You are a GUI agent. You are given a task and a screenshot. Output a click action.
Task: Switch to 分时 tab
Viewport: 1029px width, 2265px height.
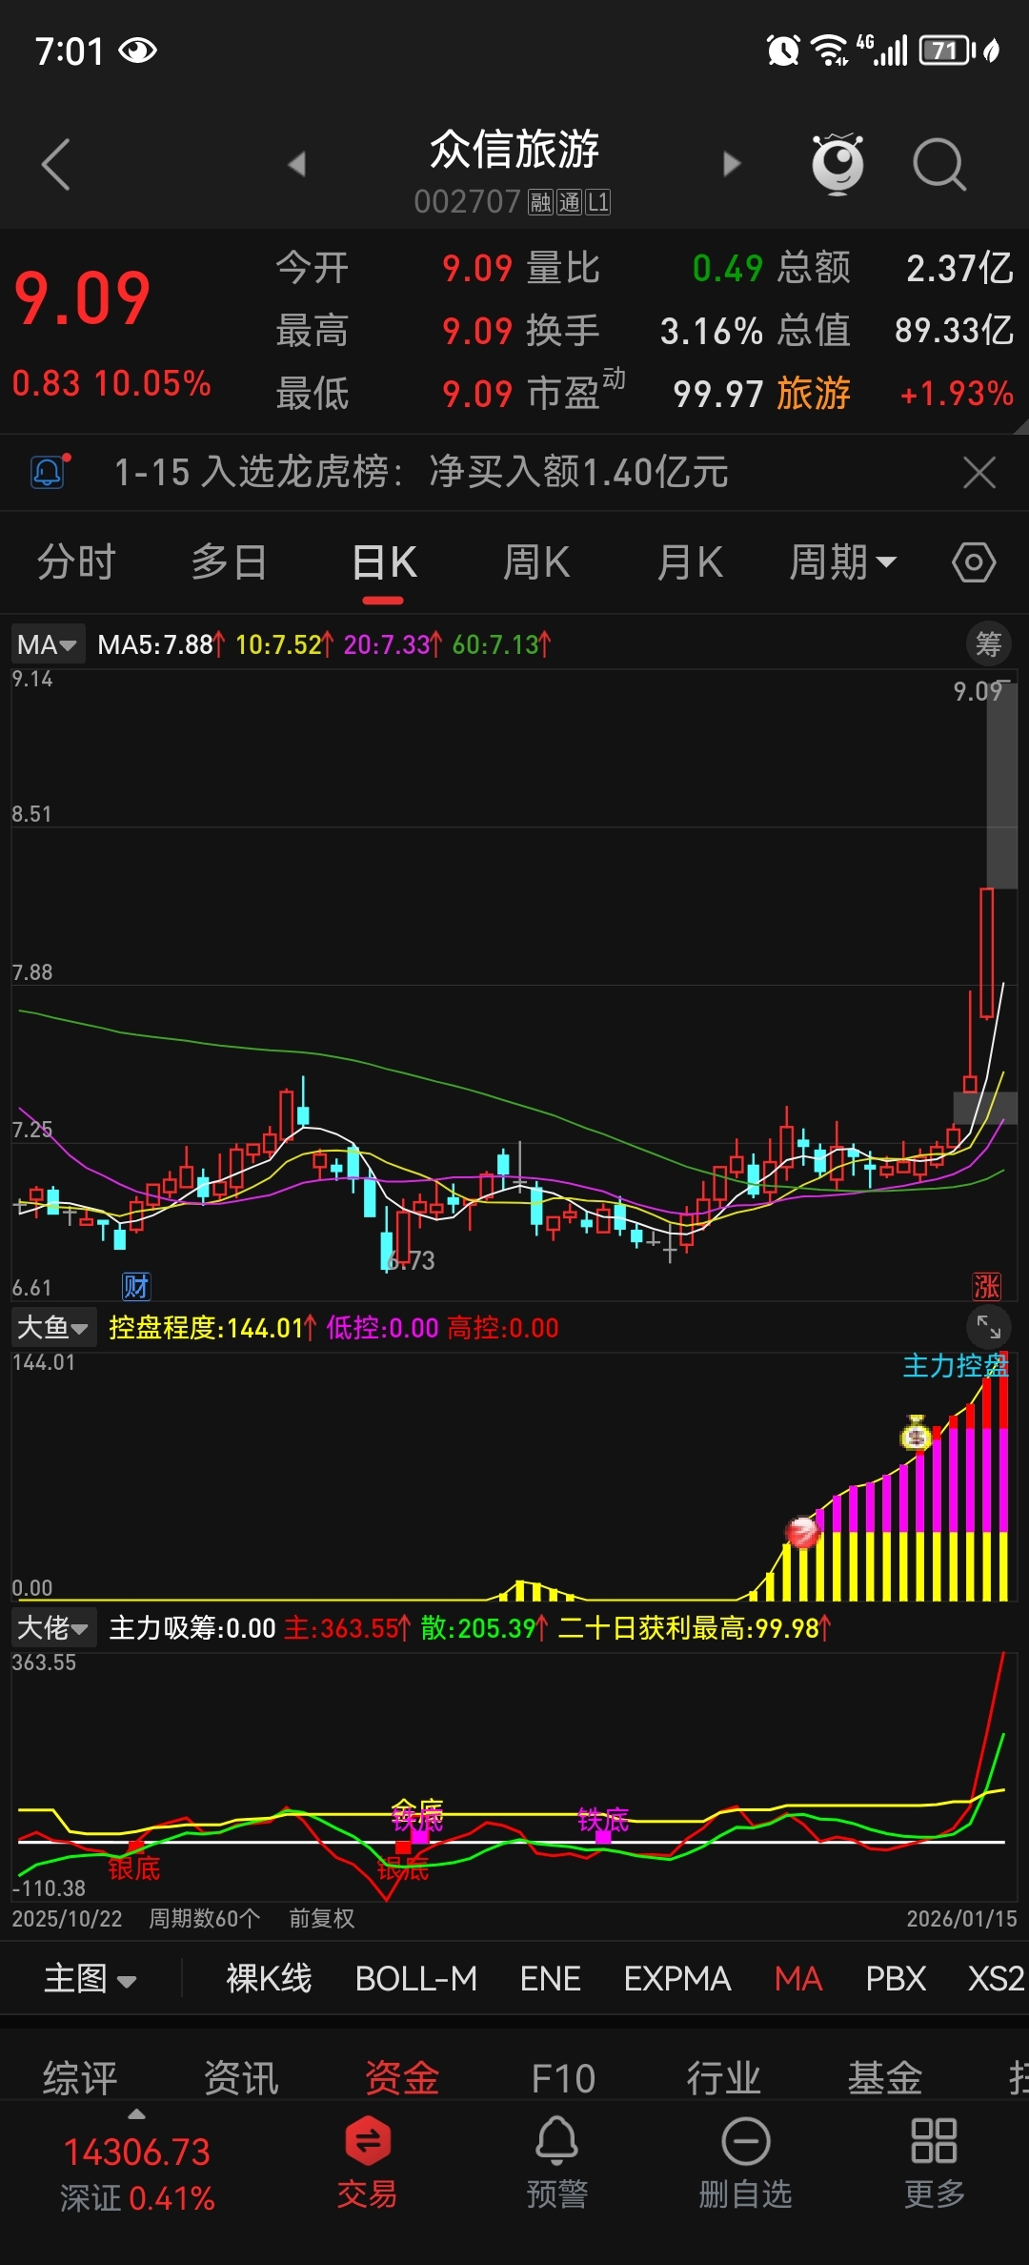click(x=76, y=562)
